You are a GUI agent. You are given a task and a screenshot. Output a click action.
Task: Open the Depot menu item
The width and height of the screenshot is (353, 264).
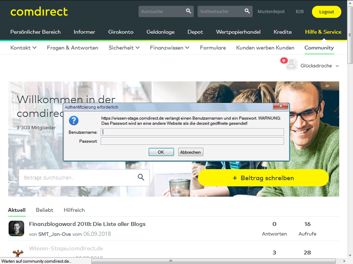[x=195, y=32]
